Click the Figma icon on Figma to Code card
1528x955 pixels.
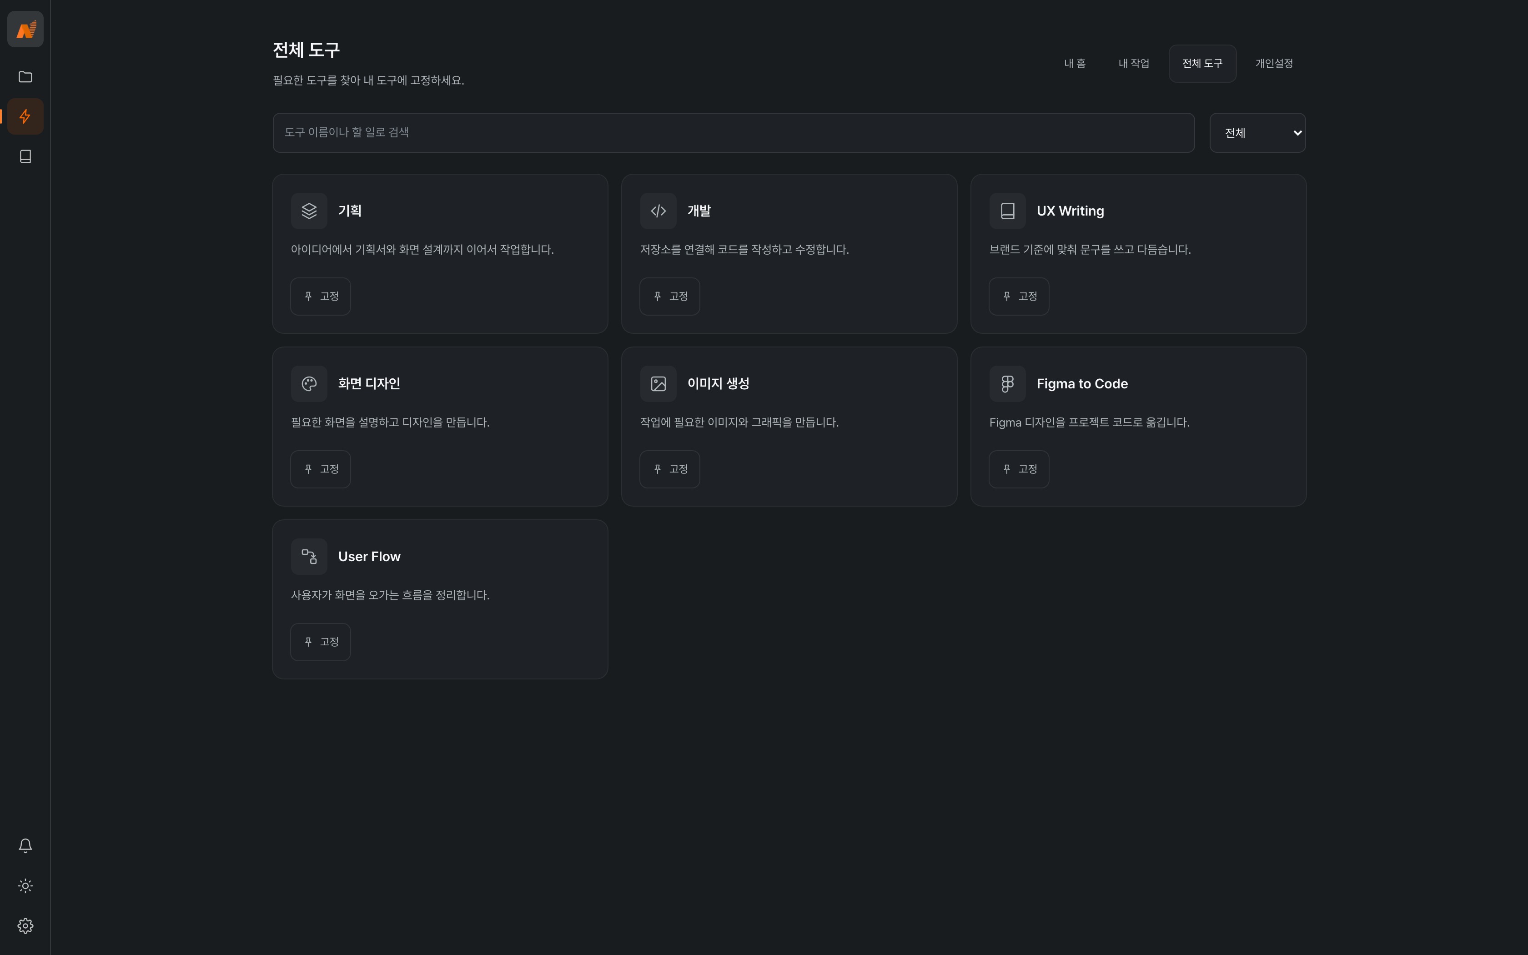[1007, 383]
